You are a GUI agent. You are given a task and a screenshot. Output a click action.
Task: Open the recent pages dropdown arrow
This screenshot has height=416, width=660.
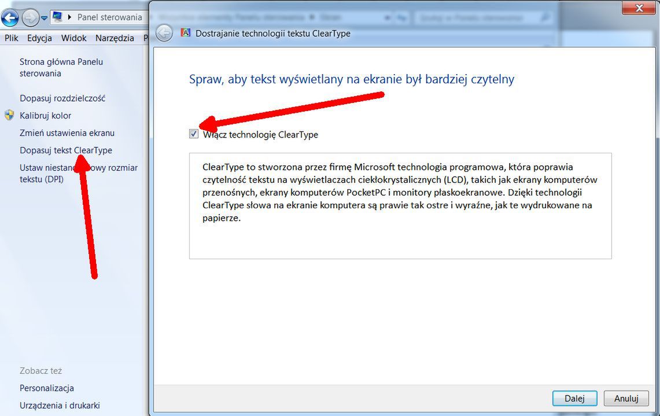point(44,18)
